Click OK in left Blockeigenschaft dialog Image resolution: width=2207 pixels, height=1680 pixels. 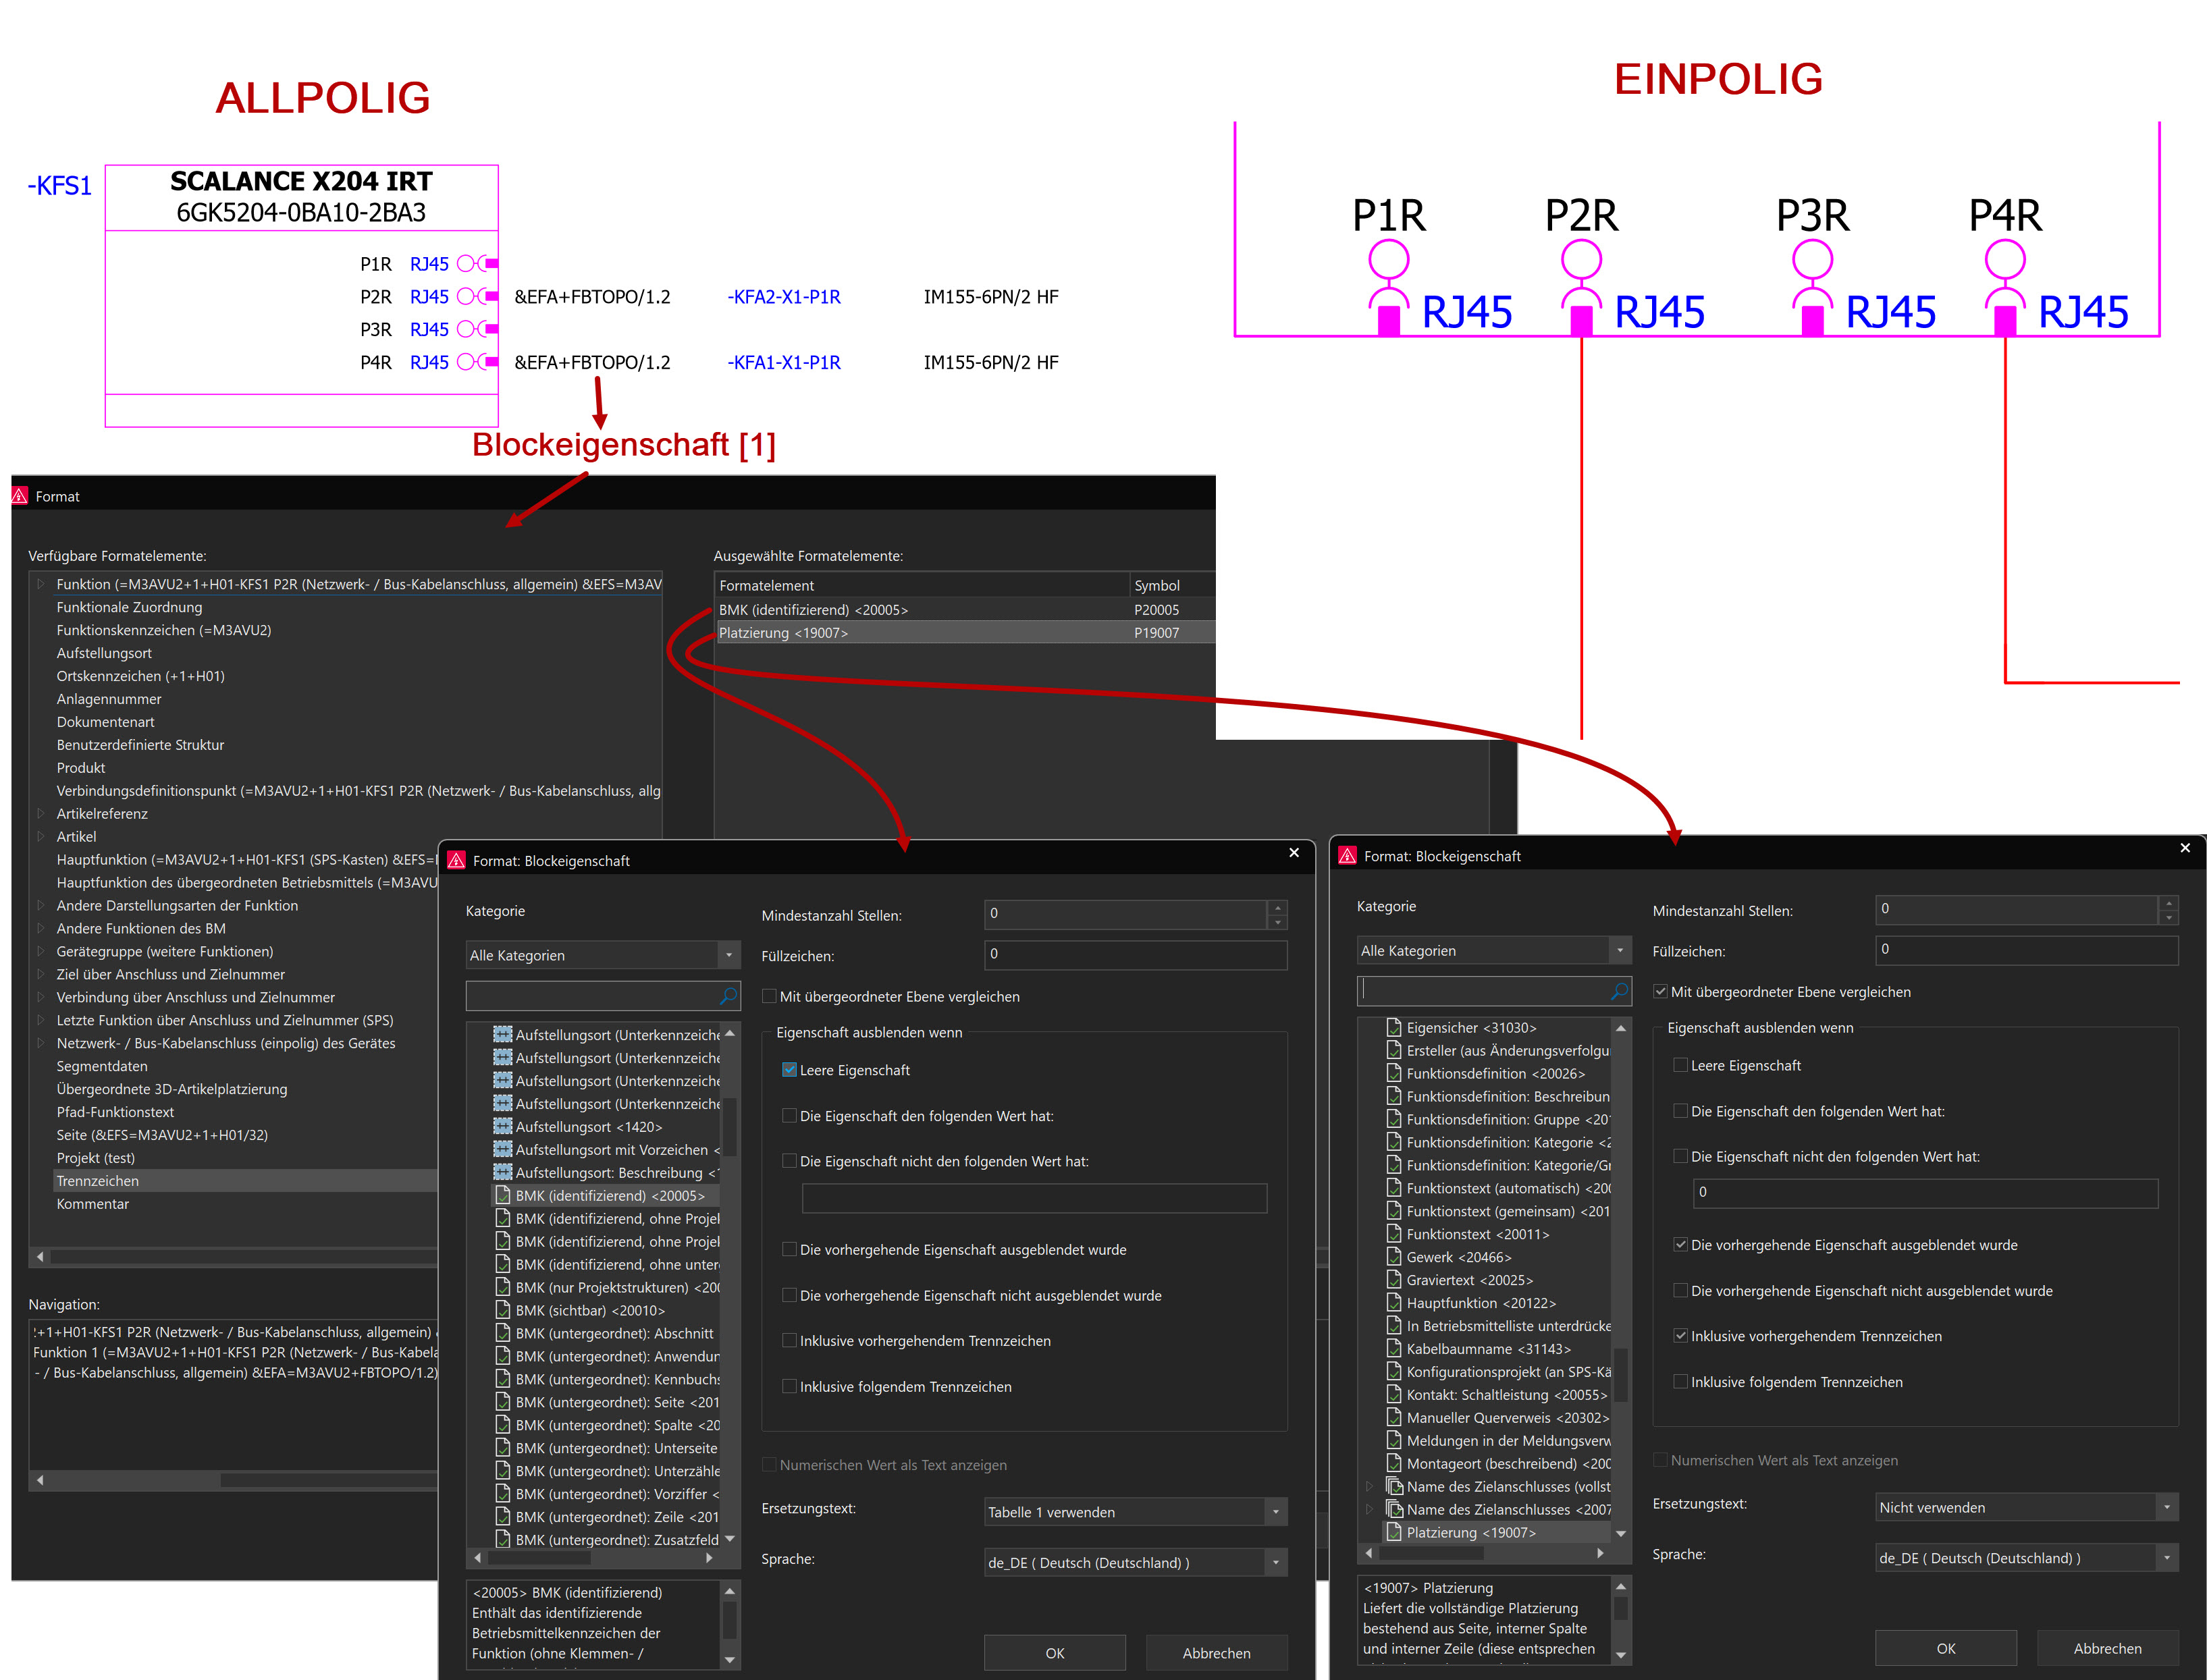[1054, 1653]
